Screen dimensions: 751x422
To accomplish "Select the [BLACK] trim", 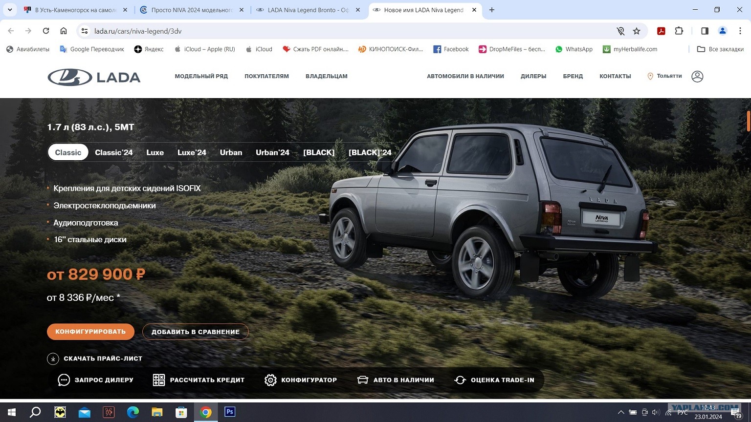I will click(x=319, y=152).
